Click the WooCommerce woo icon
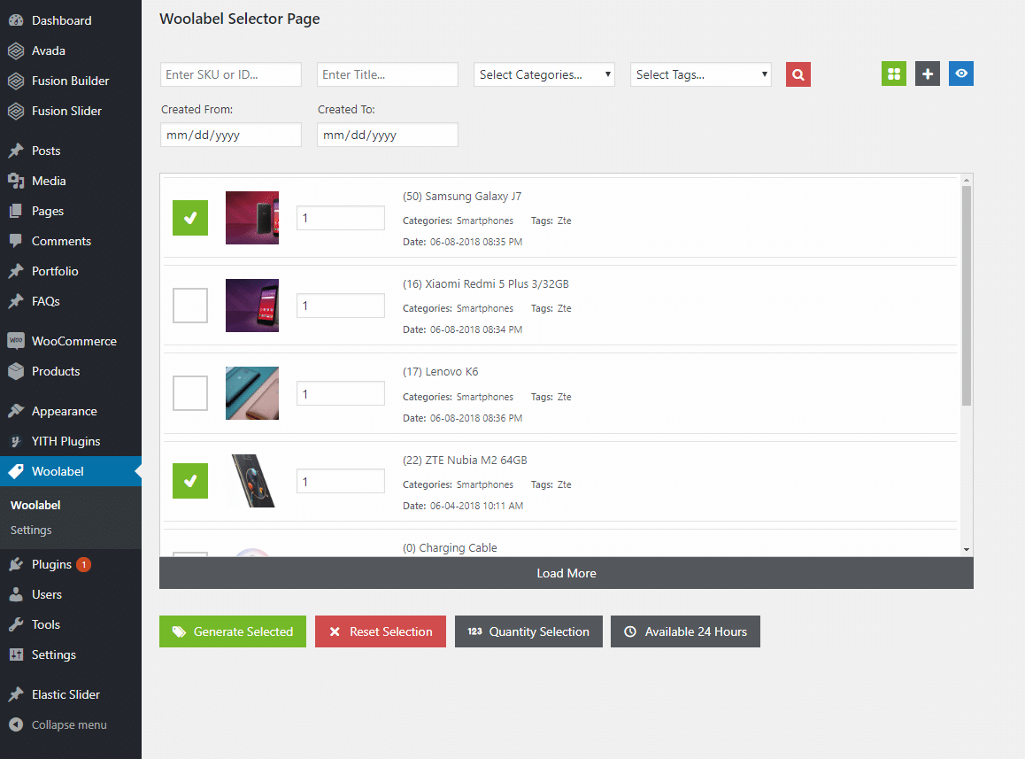This screenshot has width=1025, height=759. [16, 341]
